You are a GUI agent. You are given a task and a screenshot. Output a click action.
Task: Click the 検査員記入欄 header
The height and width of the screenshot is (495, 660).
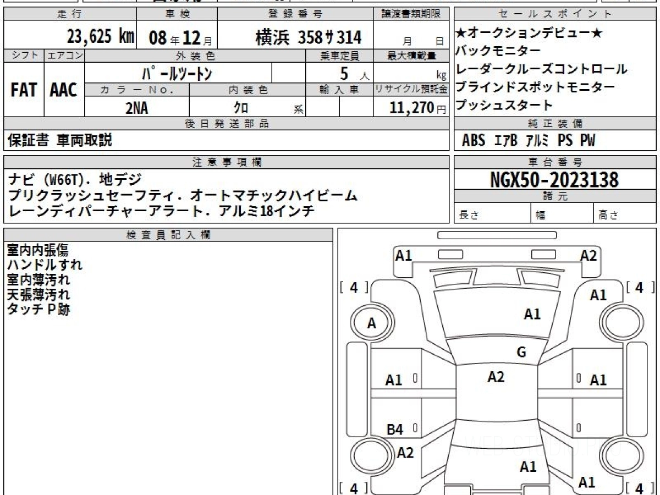click(x=168, y=235)
